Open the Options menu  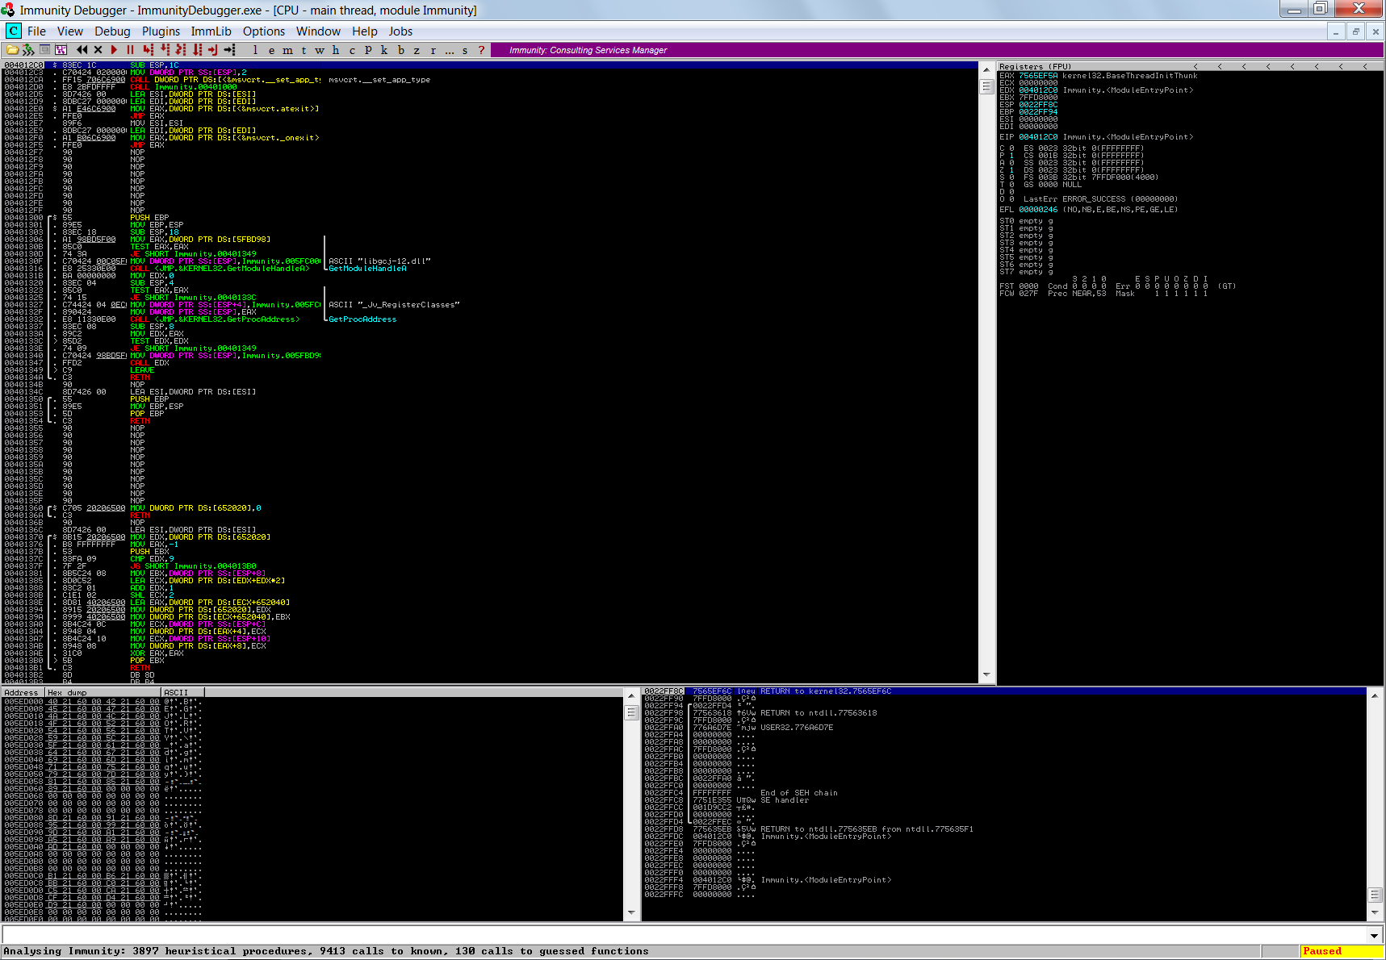264,31
